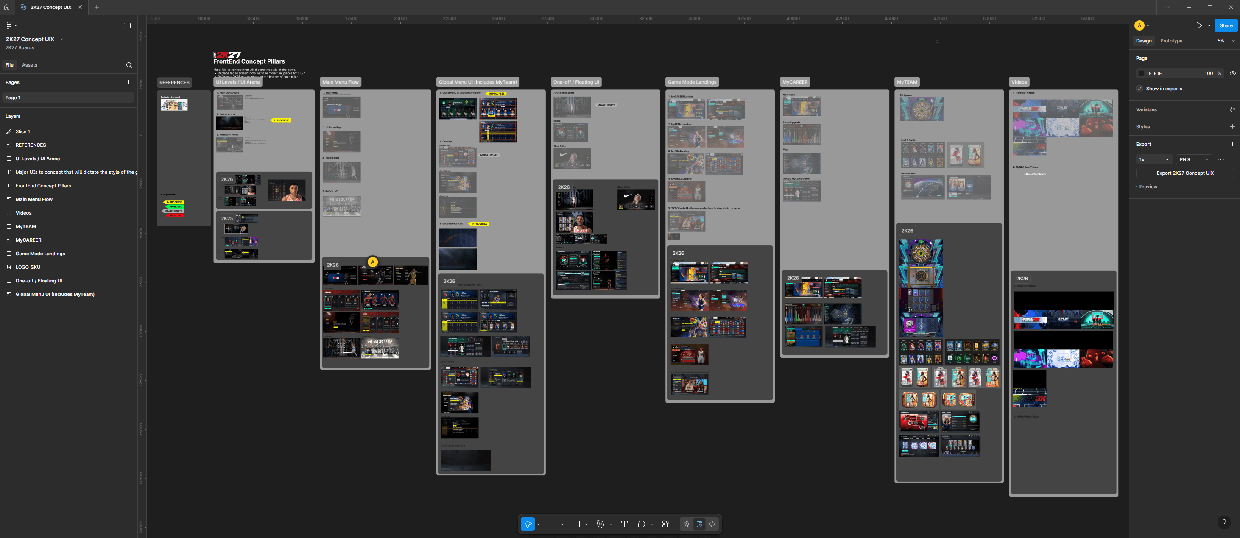Open the 5% zoom level dropdown
Screen dimensions: 1240x538
[1226, 41]
